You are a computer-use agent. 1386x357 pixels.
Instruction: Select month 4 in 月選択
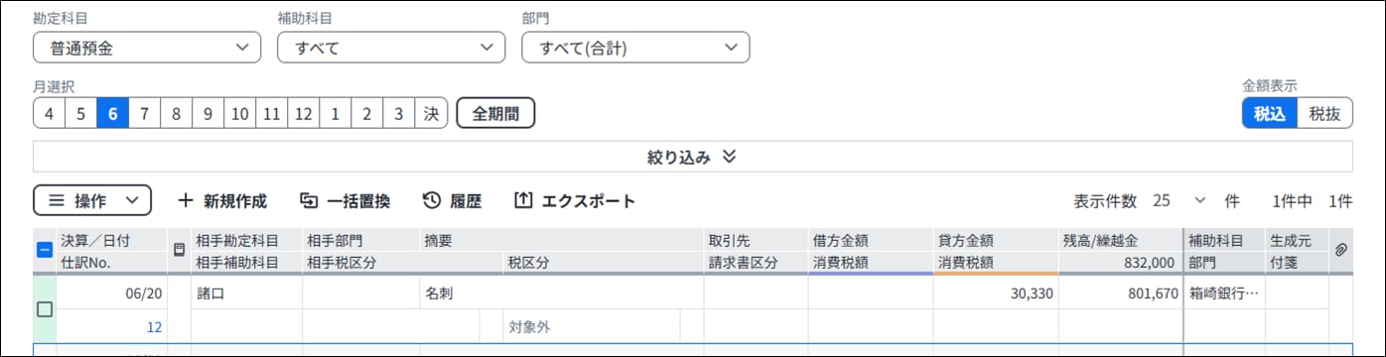pyautogui.click(x=49, y=113)
